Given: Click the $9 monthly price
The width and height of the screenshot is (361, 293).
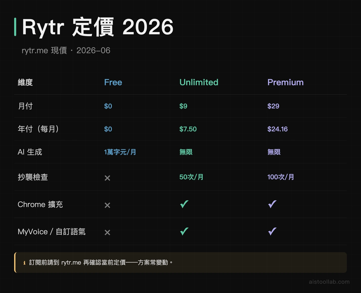Looking at the screenshot, I should [183, 106].
